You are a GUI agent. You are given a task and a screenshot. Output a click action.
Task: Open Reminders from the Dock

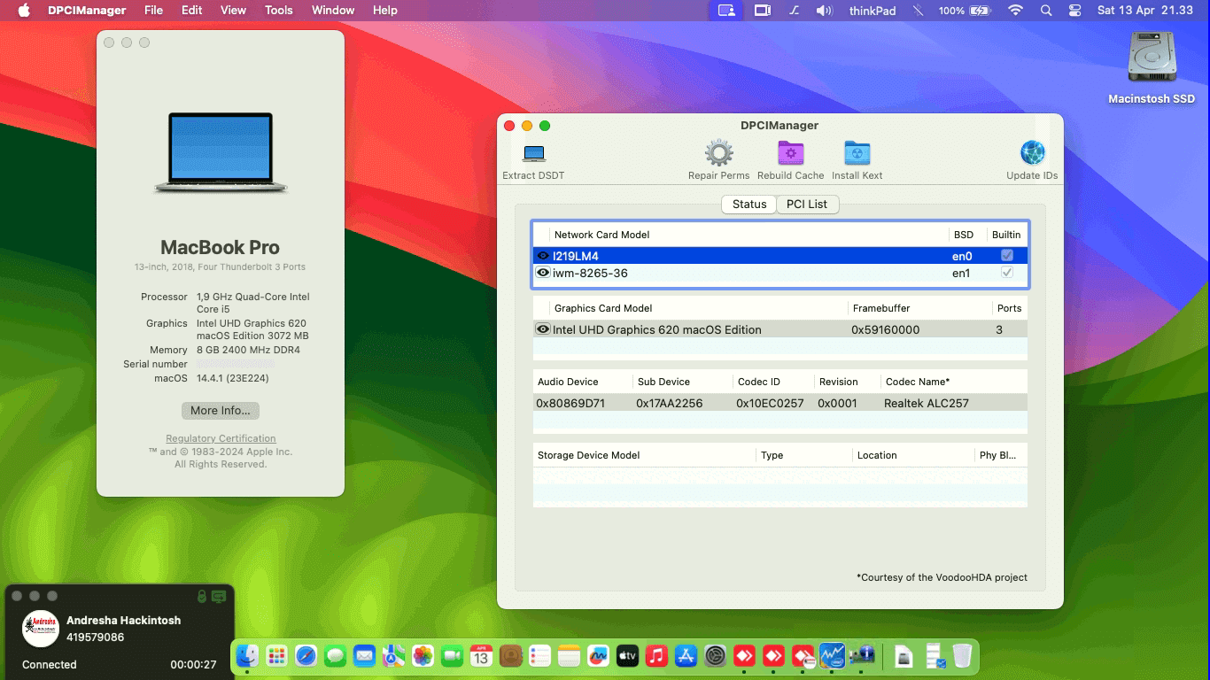tap(539, 656)
